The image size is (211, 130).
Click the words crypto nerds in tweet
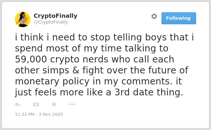click(79, 60)
